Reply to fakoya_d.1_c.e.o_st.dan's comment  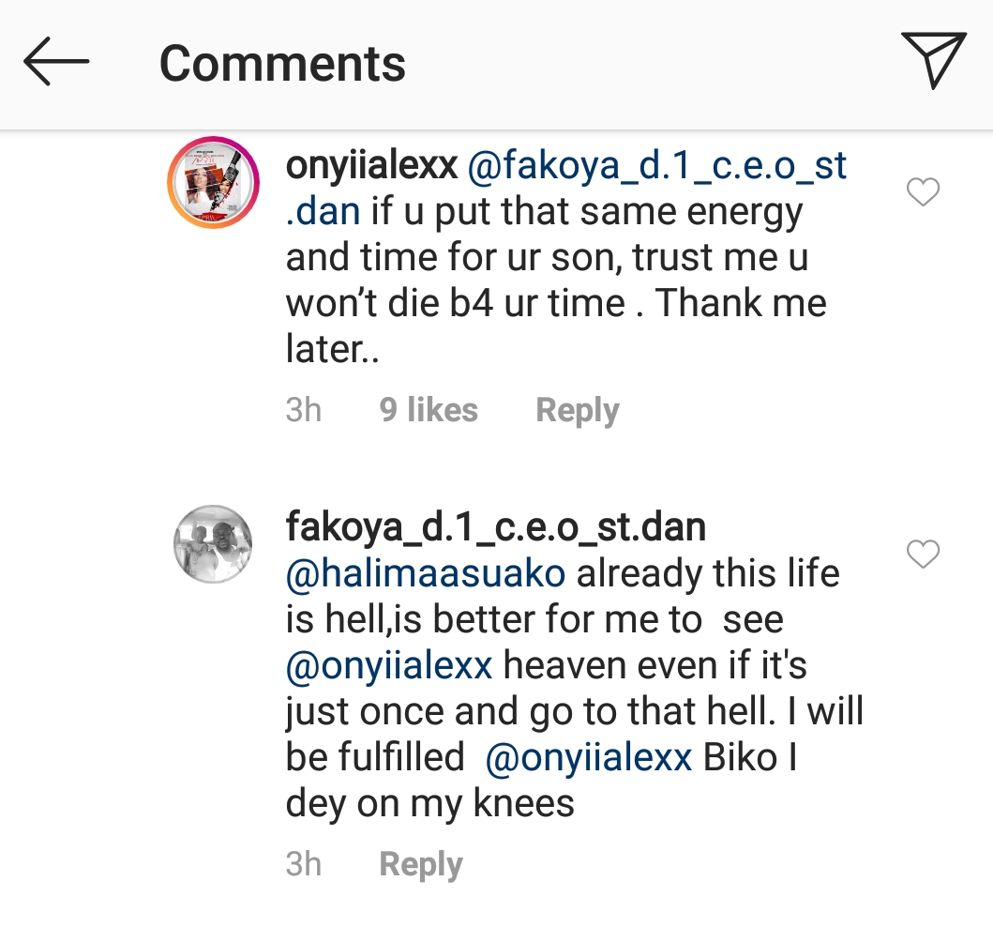420,863
